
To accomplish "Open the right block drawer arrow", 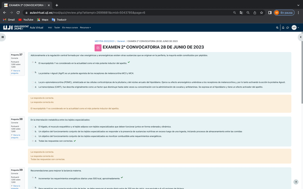I will 300,37.
